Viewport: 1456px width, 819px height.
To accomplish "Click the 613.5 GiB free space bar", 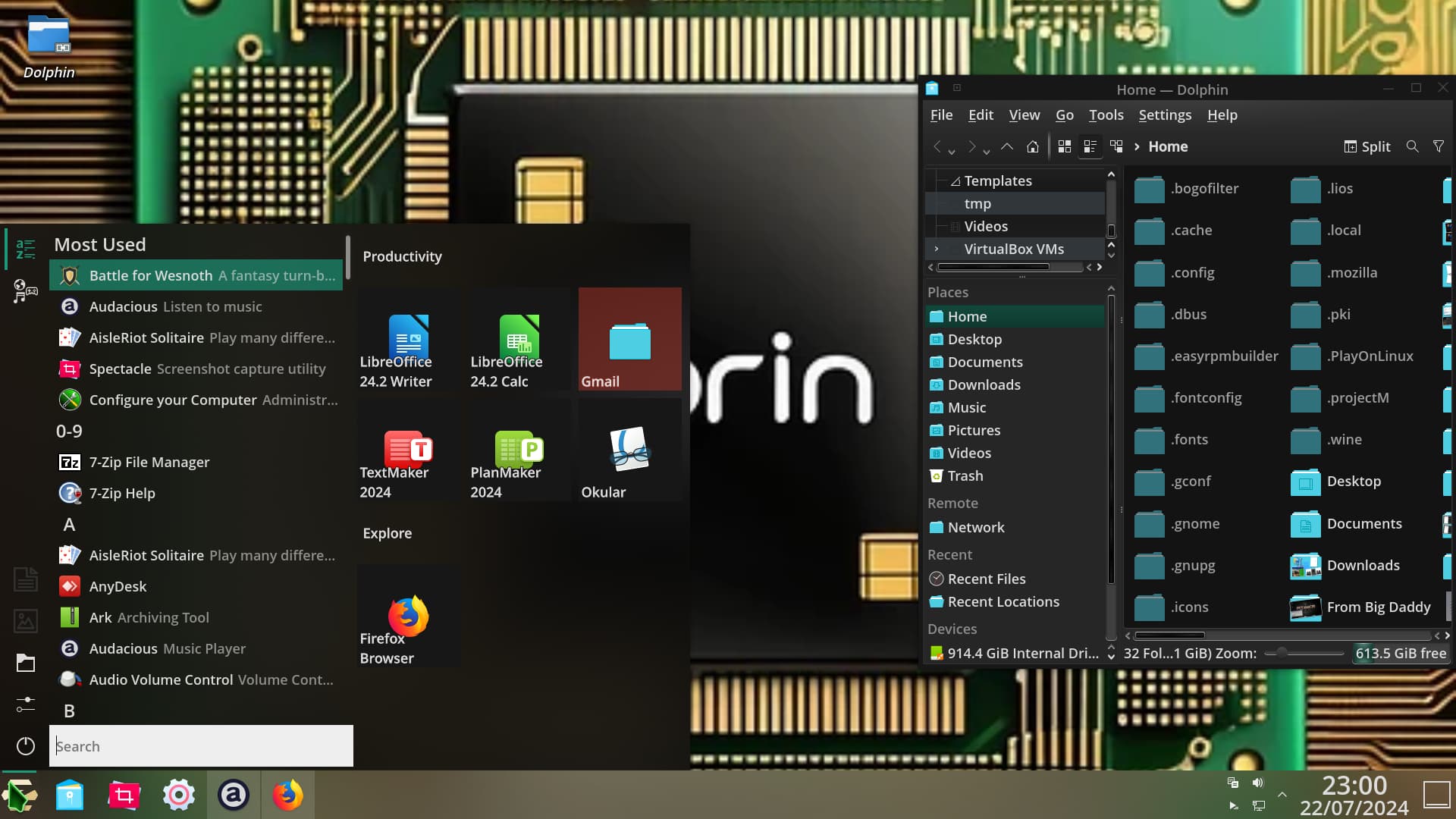I will pyautogui.click(x=1401, y=653).
